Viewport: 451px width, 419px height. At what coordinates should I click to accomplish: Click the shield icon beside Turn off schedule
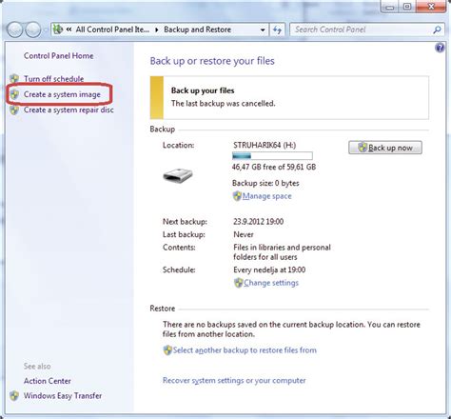[14, 78]
